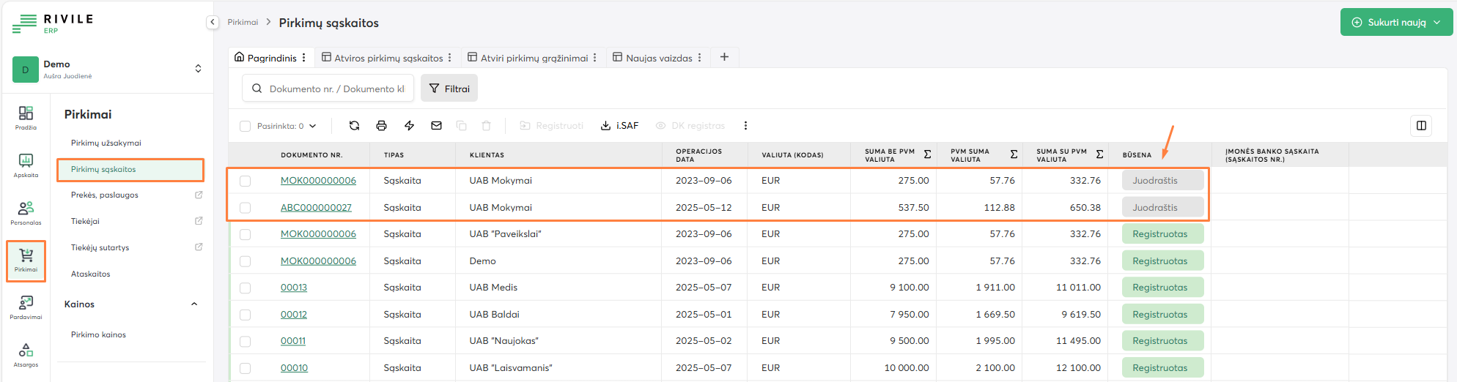The height and width of the screenshot is (382, 1457).
Task: Click the envelope email icon
Action: [436, 126]
